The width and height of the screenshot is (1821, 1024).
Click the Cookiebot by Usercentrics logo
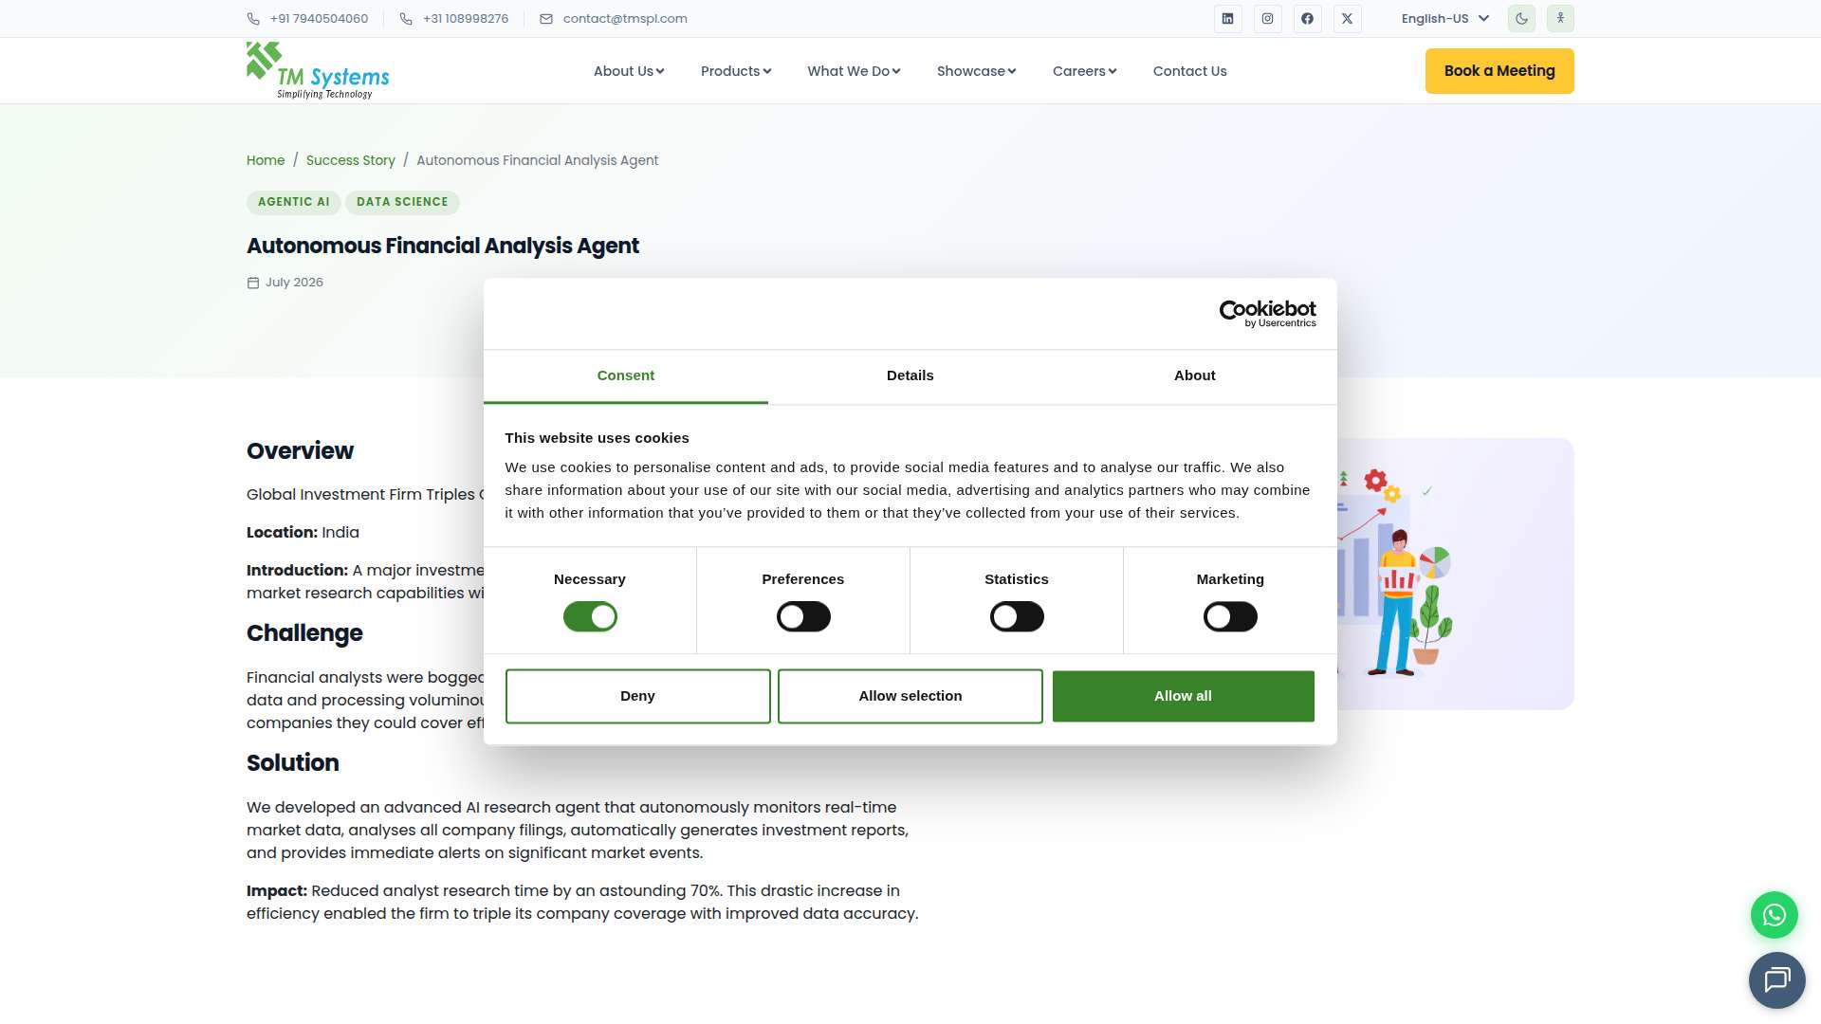(x=1267, y=314)
